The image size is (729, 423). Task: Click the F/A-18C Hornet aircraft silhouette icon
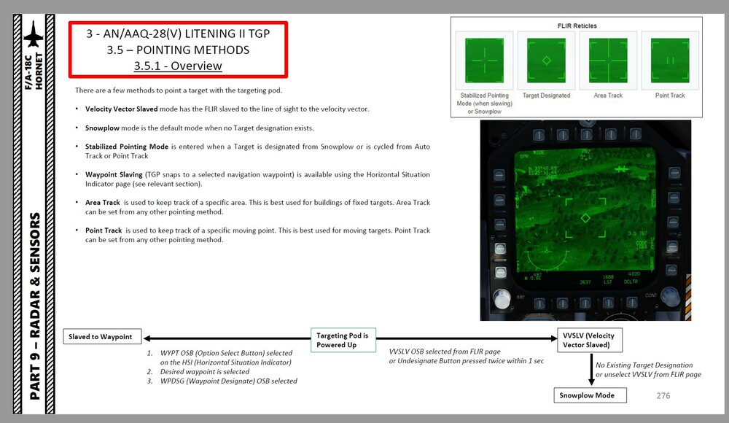[x=34, y=34]
